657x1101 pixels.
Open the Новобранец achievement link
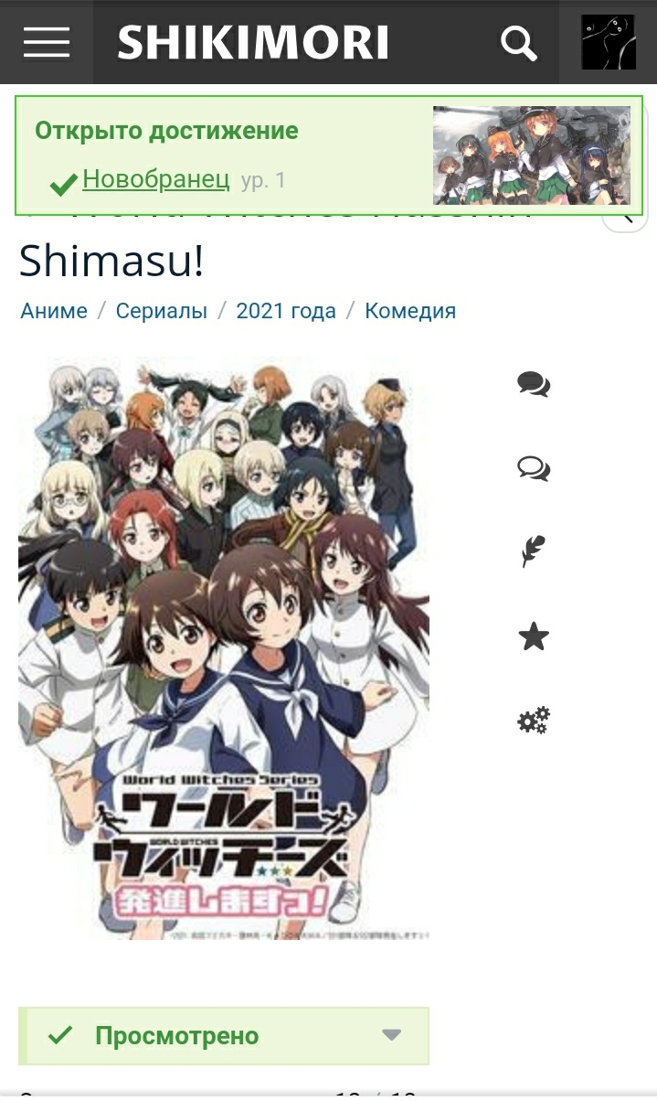155,178
